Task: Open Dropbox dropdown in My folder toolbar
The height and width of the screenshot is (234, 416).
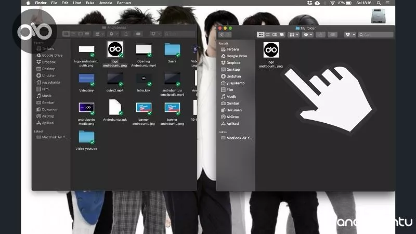Action: [x=350, y=35]
